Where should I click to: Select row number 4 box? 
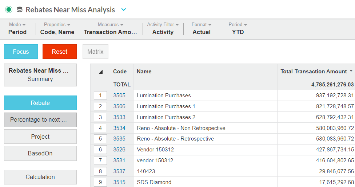click(100, 128)
